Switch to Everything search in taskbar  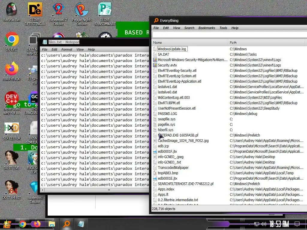(66, 224)
